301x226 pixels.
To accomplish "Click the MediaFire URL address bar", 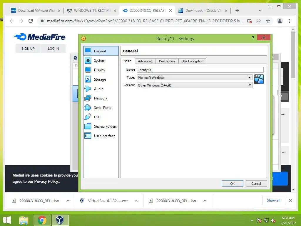I will point(145,21).
